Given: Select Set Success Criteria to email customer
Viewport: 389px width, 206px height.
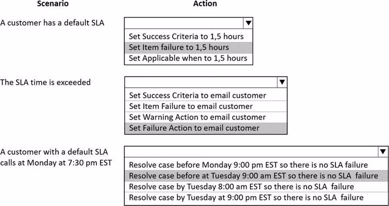Looking at the screenshot, I should pyautogui.click(x=197, y=95).
